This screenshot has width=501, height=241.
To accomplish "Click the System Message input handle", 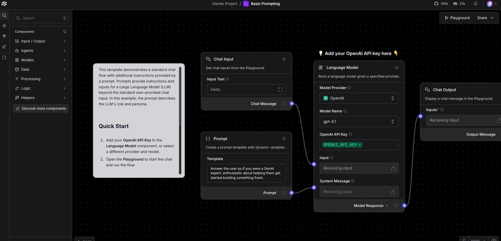I will tap(314, 187).
